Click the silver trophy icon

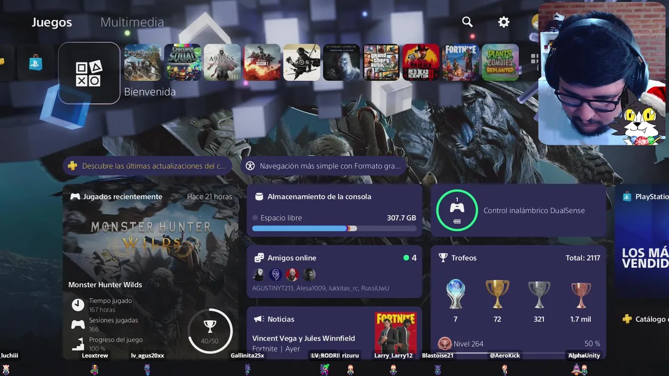pyautogui.click(x=539, y=295)
